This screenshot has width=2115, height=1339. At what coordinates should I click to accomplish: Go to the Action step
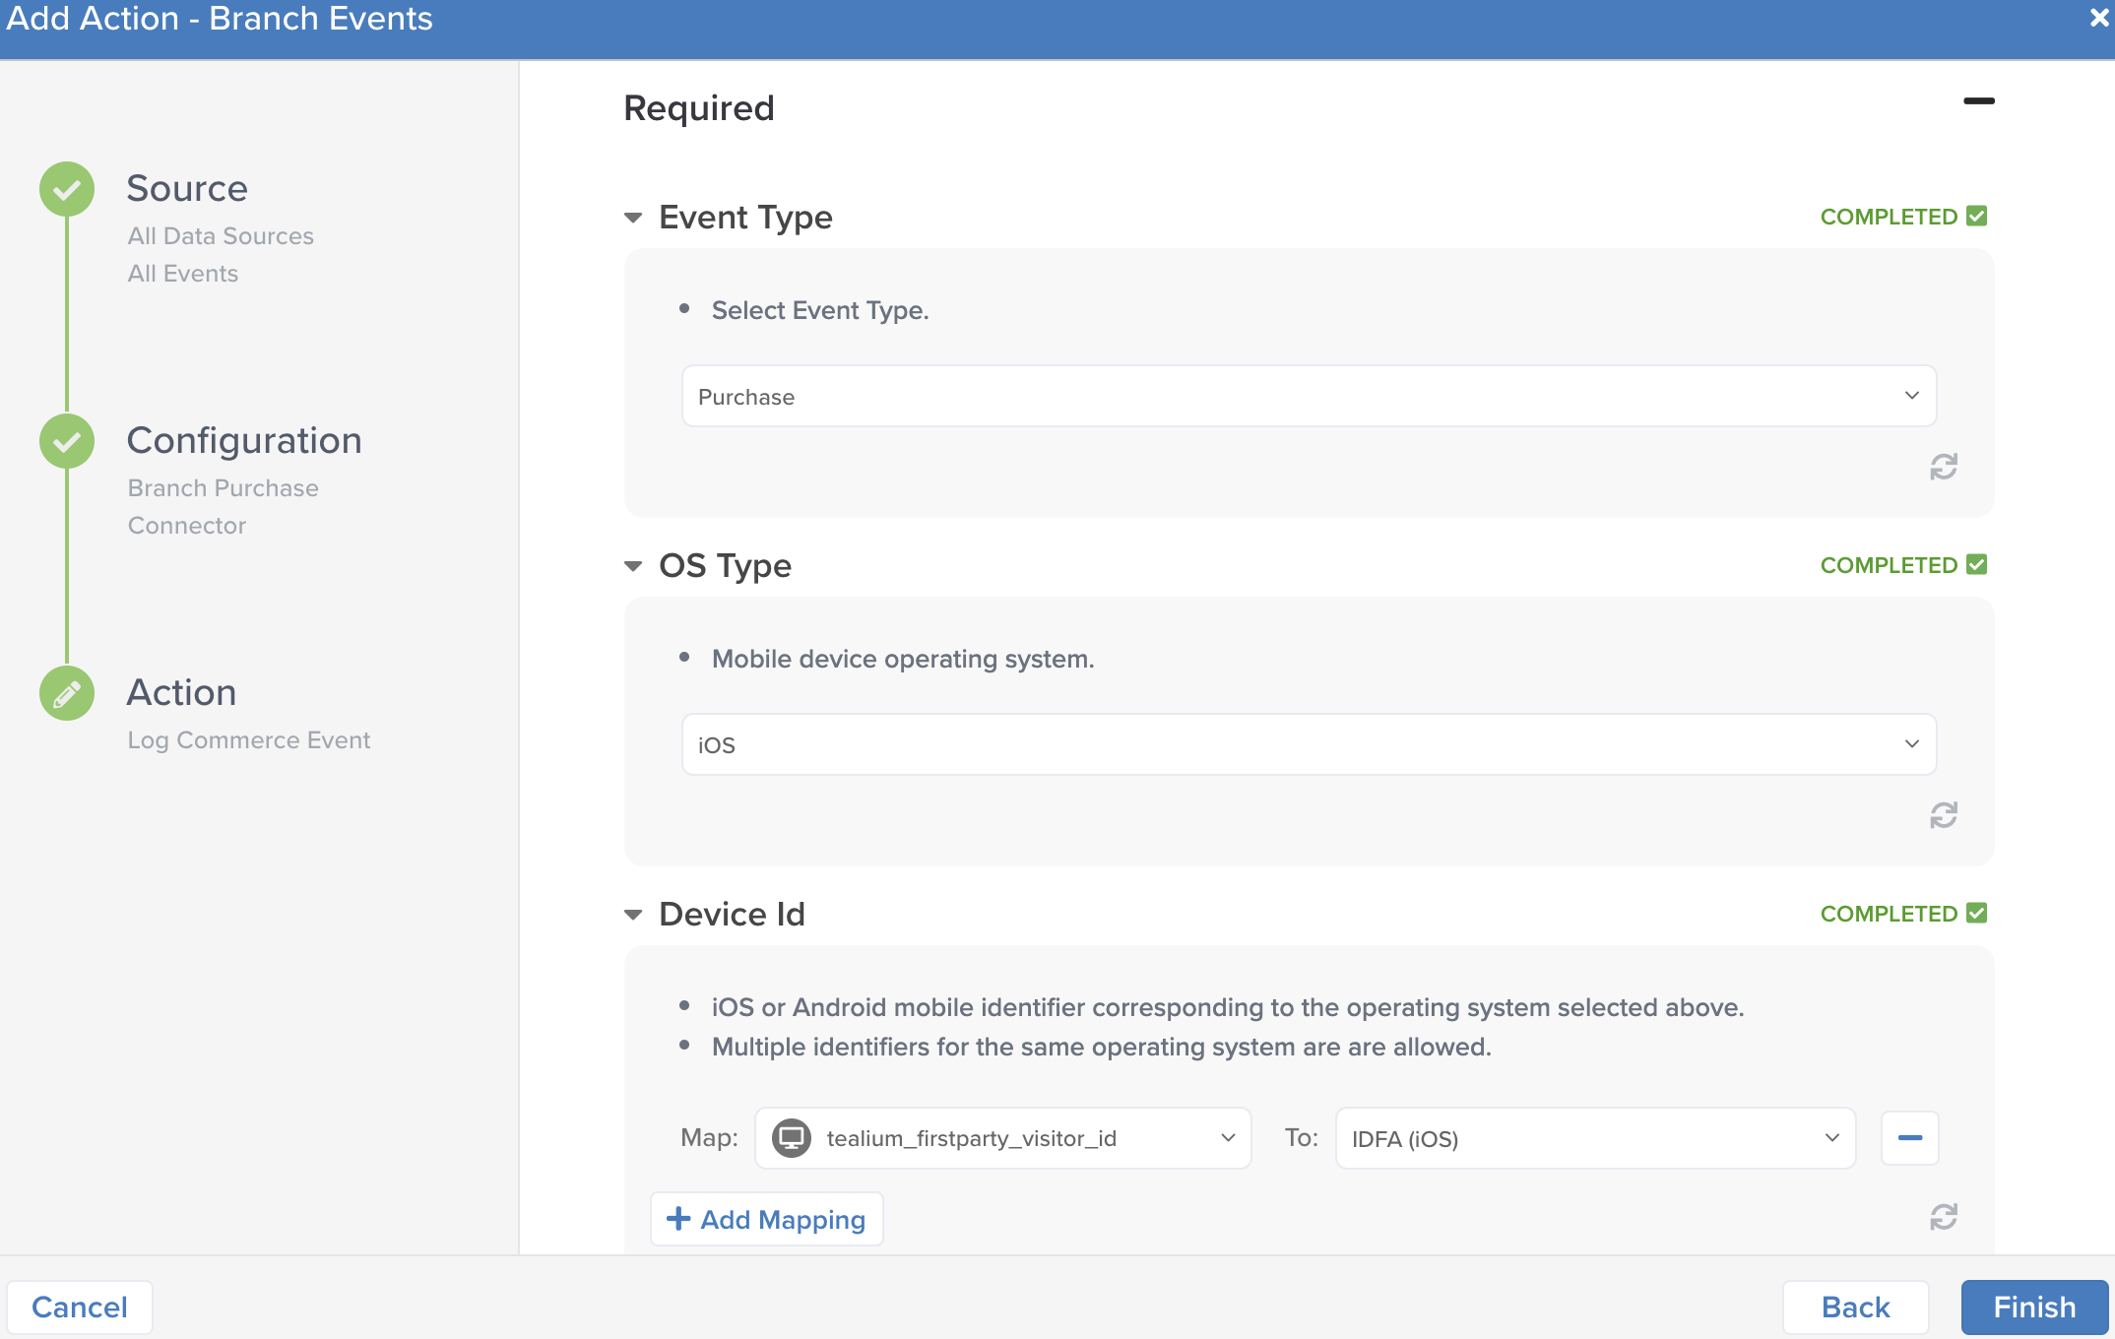click(181, 692)
